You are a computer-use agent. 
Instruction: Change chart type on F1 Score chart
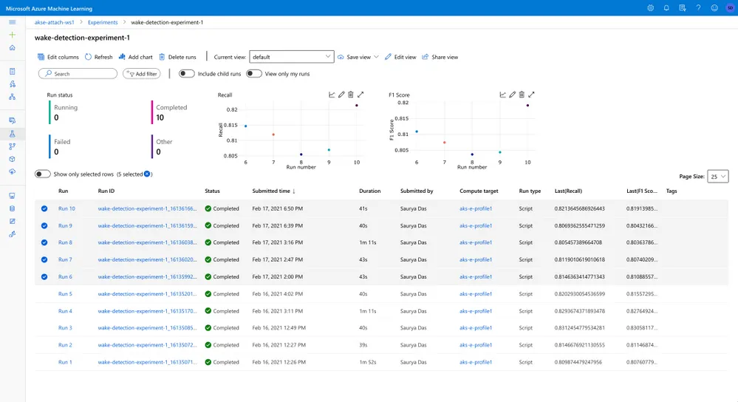[502, 95]
